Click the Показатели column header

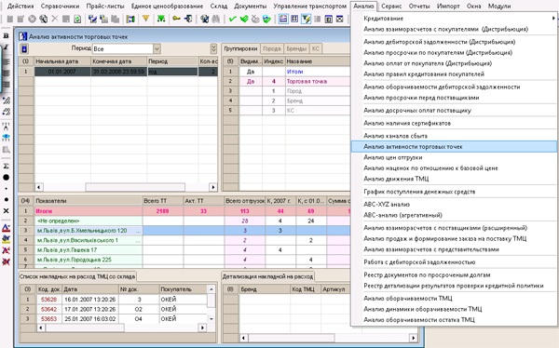89,201
